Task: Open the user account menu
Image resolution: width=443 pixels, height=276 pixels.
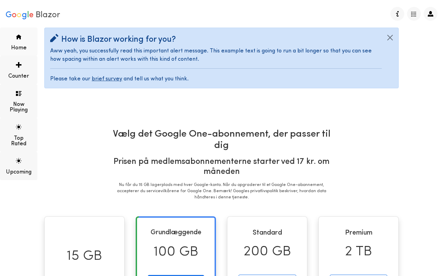Action: (x=431, y=14)
